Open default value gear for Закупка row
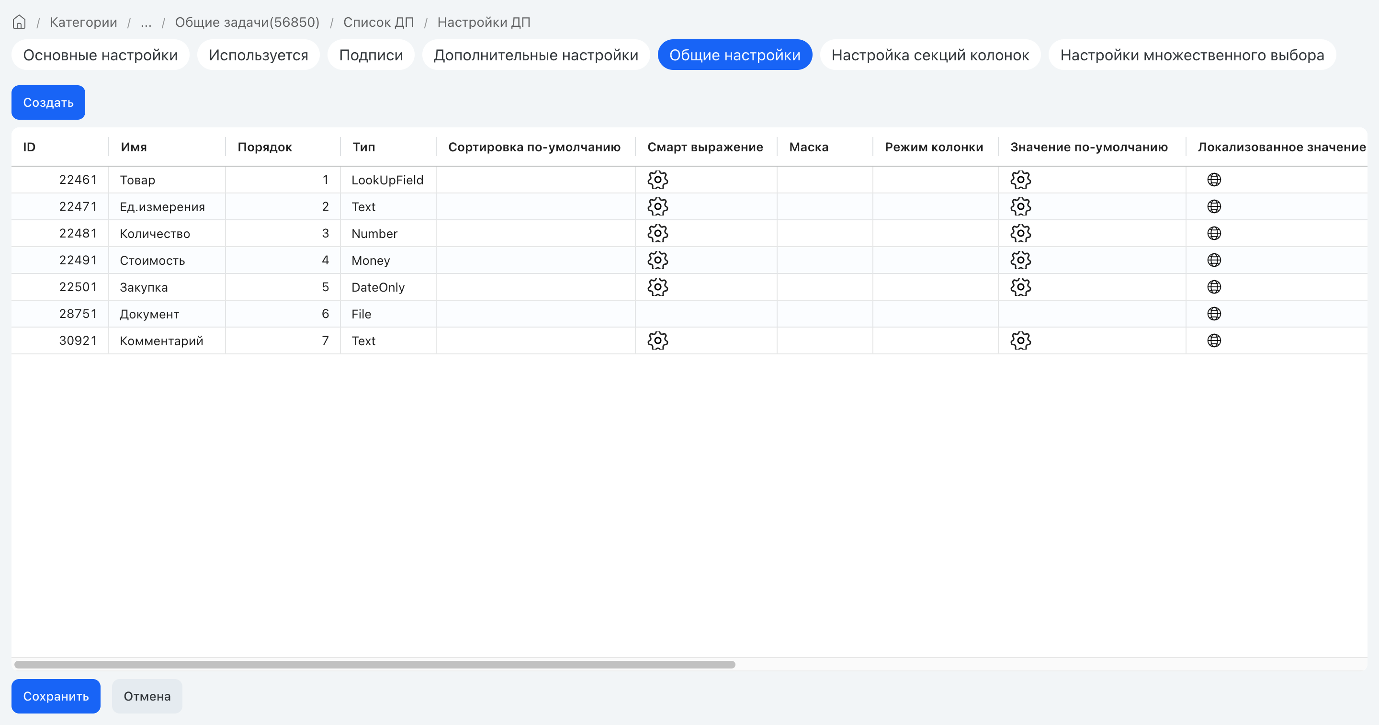 (1020, 286)
